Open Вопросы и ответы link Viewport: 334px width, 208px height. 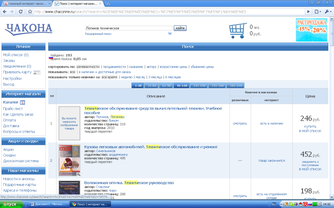(x=19, y=132)
